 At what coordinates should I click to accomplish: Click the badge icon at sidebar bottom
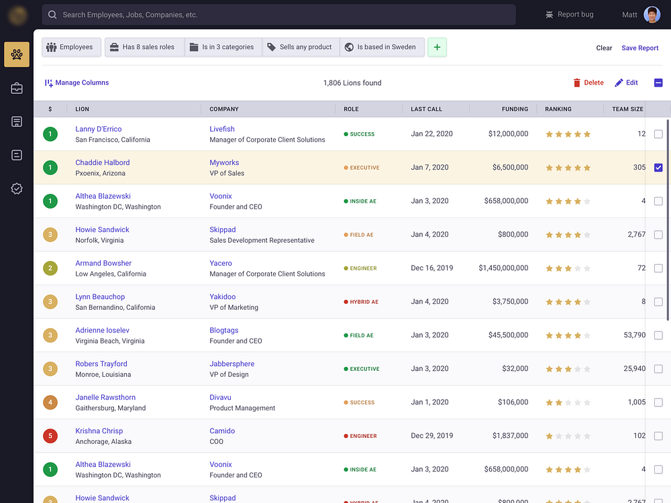click(16, 188)
